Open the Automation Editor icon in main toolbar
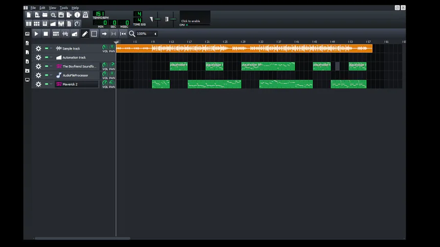This screenshot has width=440, height=247. pyautogui.click(x=53, y=24)
